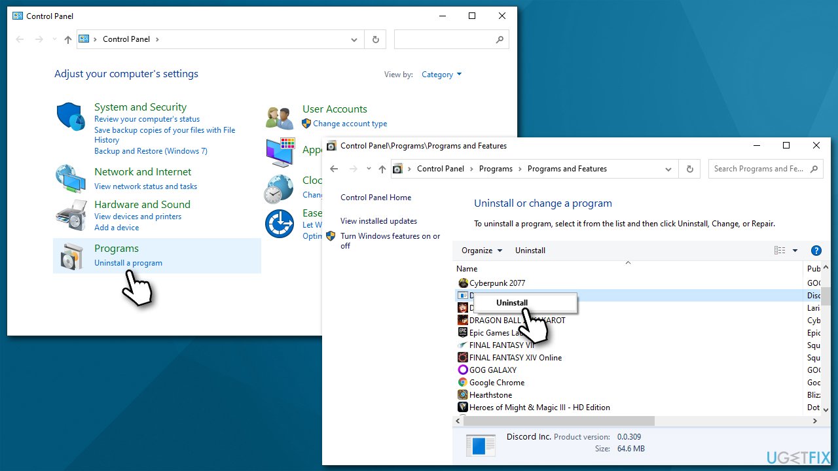Click the Cyberpunk 2077 program icon
The width and height of the screenshot is (838, 471).
coord(463,283)
